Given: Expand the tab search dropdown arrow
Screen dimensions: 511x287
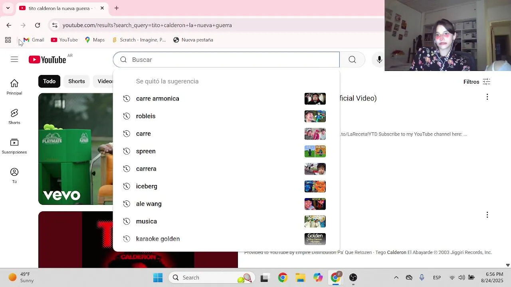Looking at the screenshot, I should tap(8, 8).
